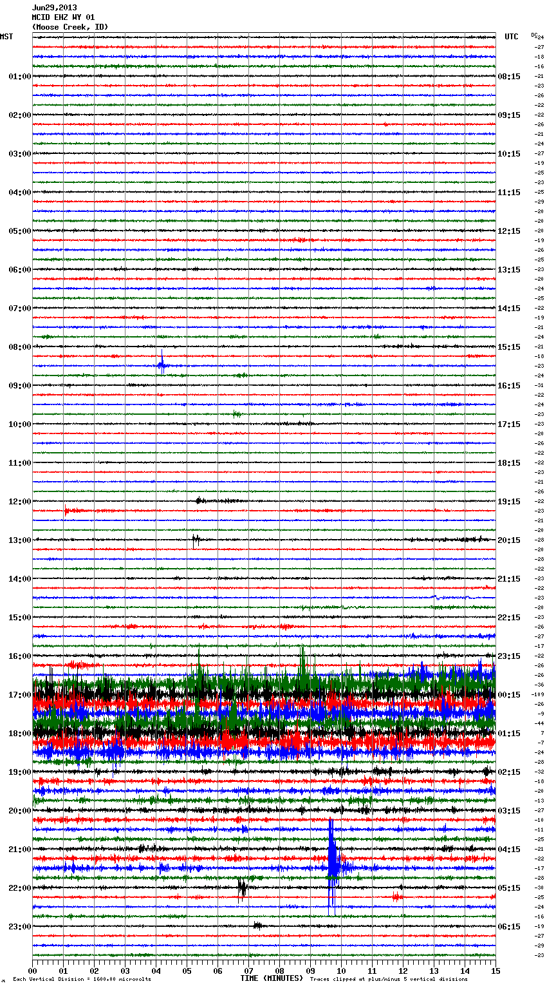547x988 pixels.
Task: Click the 13:00 MST time label
Action: click(20, 540)
